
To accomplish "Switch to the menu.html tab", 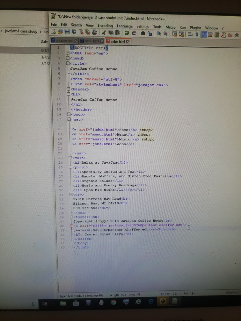I will coord(91,41).
